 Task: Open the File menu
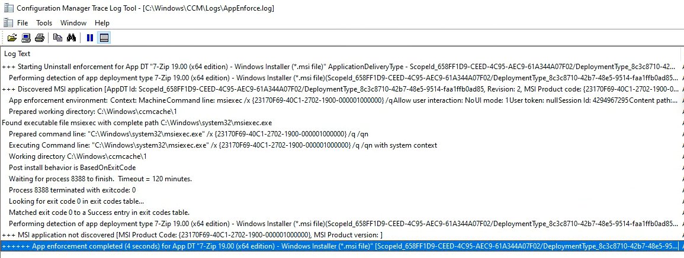(23, 23)
